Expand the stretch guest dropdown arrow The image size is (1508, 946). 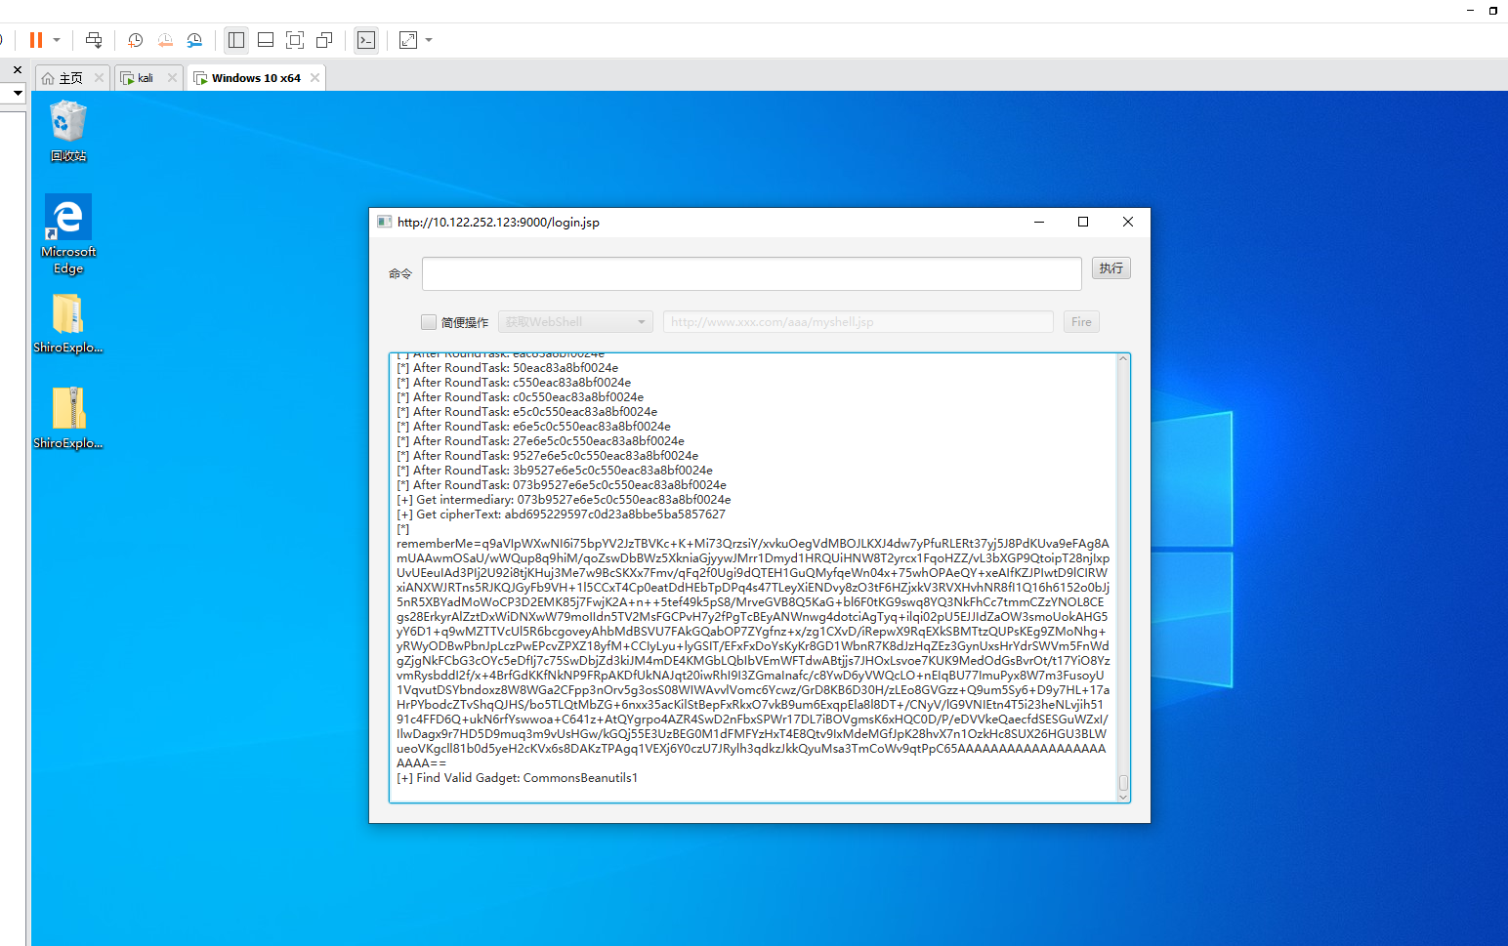(429, 40)
